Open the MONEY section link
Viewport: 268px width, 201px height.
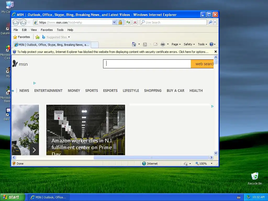[x=74, y=91]
